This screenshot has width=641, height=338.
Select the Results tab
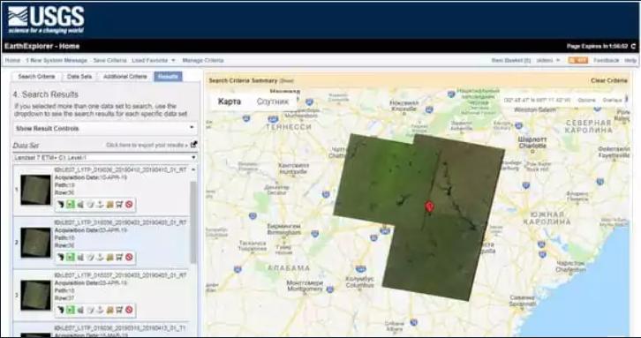point(168,77)
